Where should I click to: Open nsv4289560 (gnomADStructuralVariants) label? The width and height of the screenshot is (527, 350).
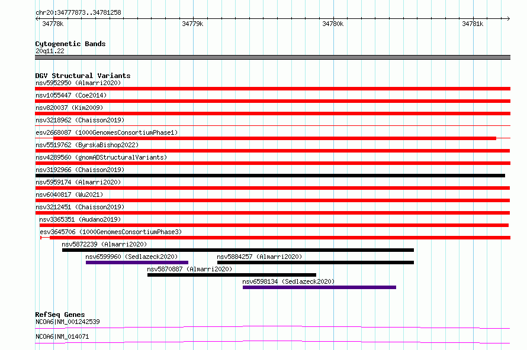(101, 157)
